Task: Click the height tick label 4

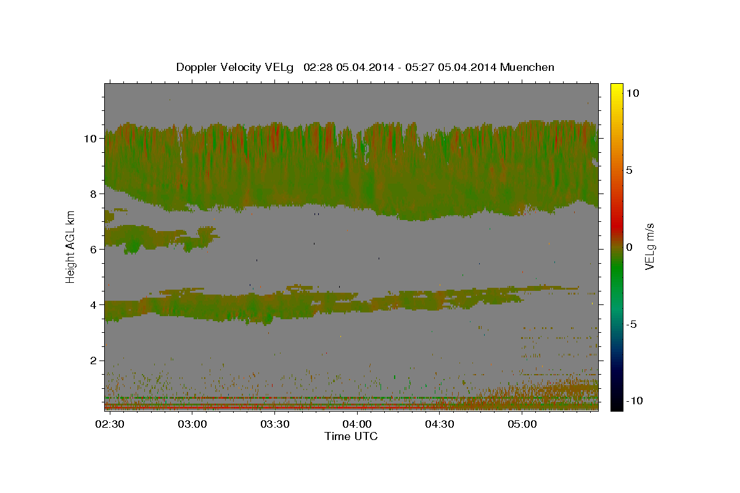Action: tap(94, 304)
